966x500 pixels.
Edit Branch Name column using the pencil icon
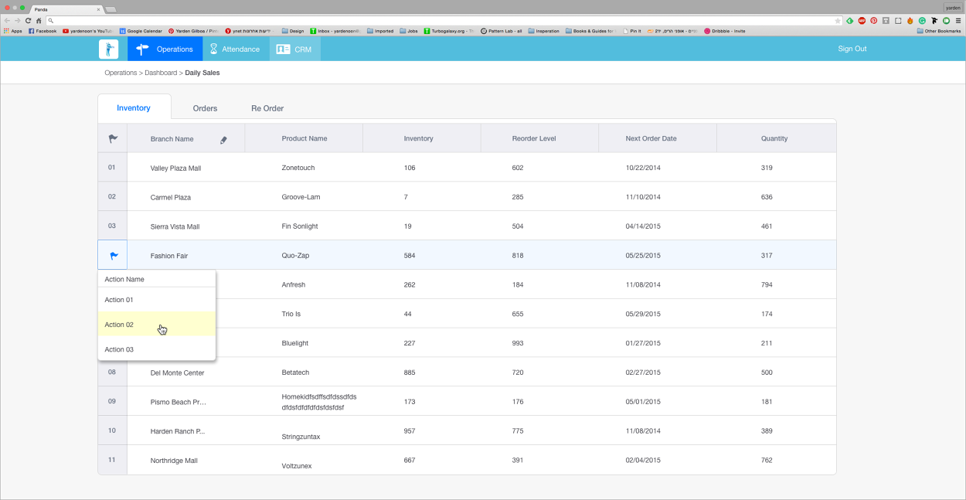(223, 140)
